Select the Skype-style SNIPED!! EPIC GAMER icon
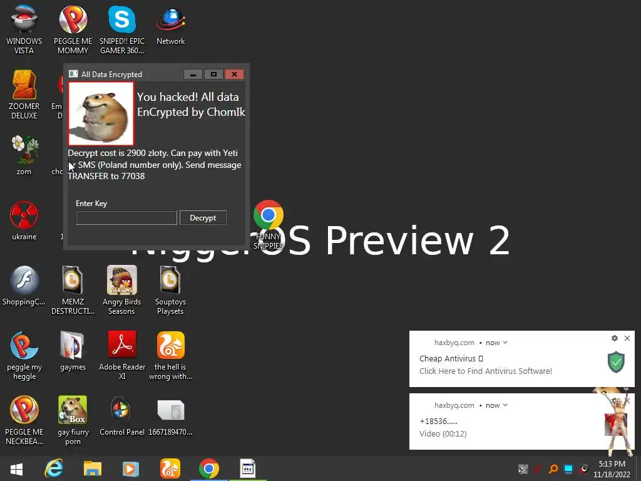The height and width of the screenshot is (481, 641). pyautogui.click(x=122, y=29)
